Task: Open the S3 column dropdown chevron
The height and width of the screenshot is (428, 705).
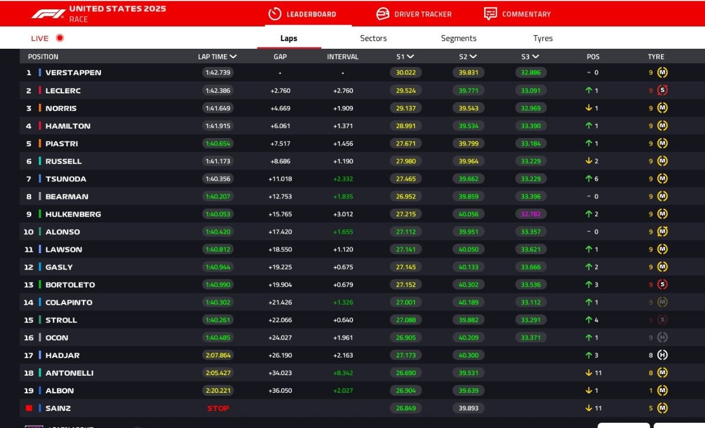Action: click(x=535, y=57)
